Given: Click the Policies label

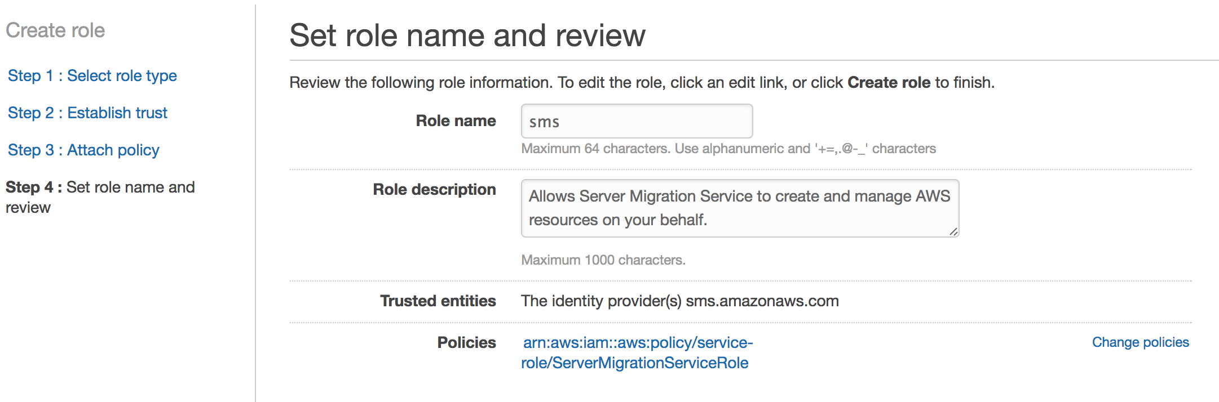Looking at the screenshot, I should coord(466,342).
